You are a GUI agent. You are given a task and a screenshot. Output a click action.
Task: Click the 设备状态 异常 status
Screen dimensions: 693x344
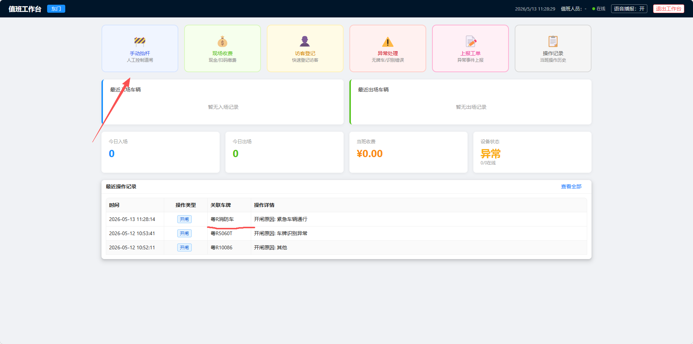tap(490, 154)
